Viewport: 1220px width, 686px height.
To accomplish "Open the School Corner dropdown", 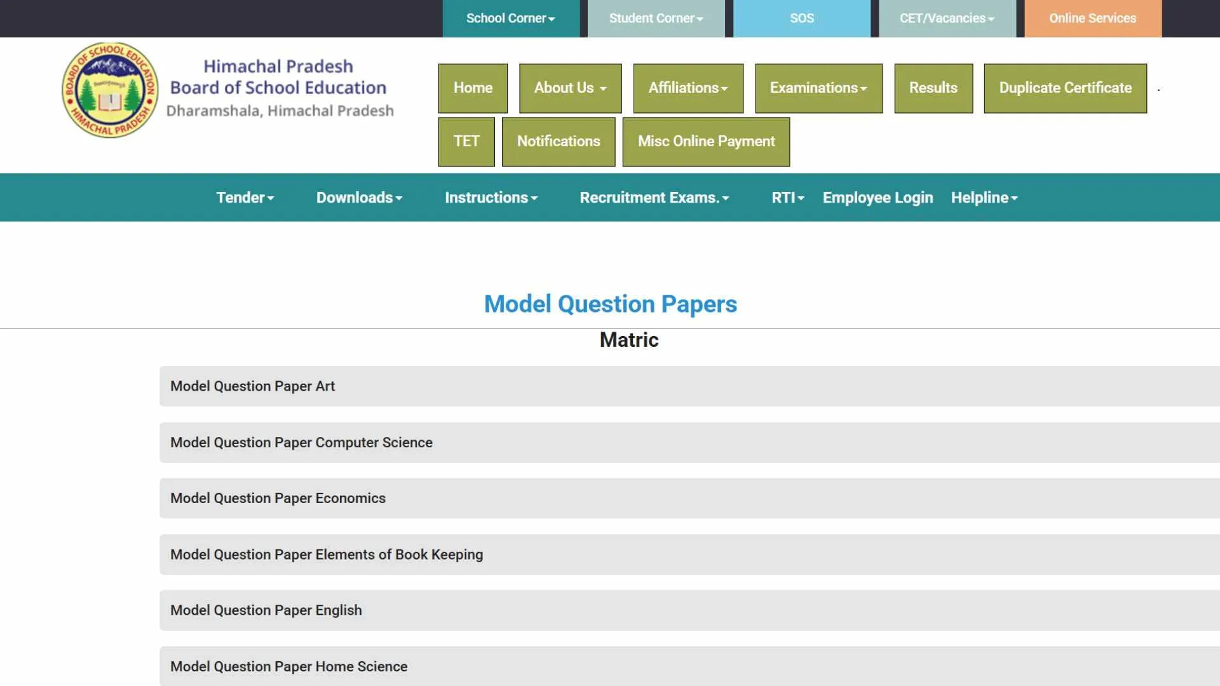I will (511, 18).
